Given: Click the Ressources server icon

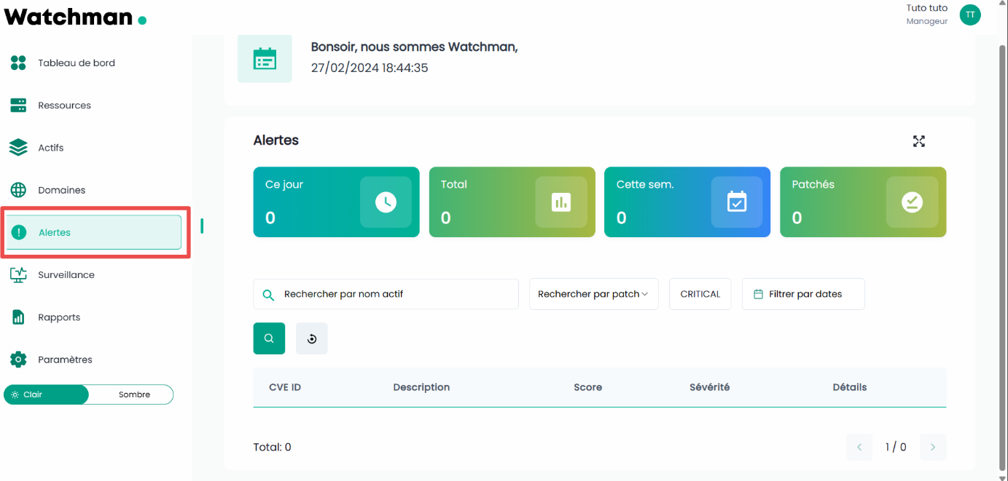Looking at the screenshot, I should [x=18, y=106].
